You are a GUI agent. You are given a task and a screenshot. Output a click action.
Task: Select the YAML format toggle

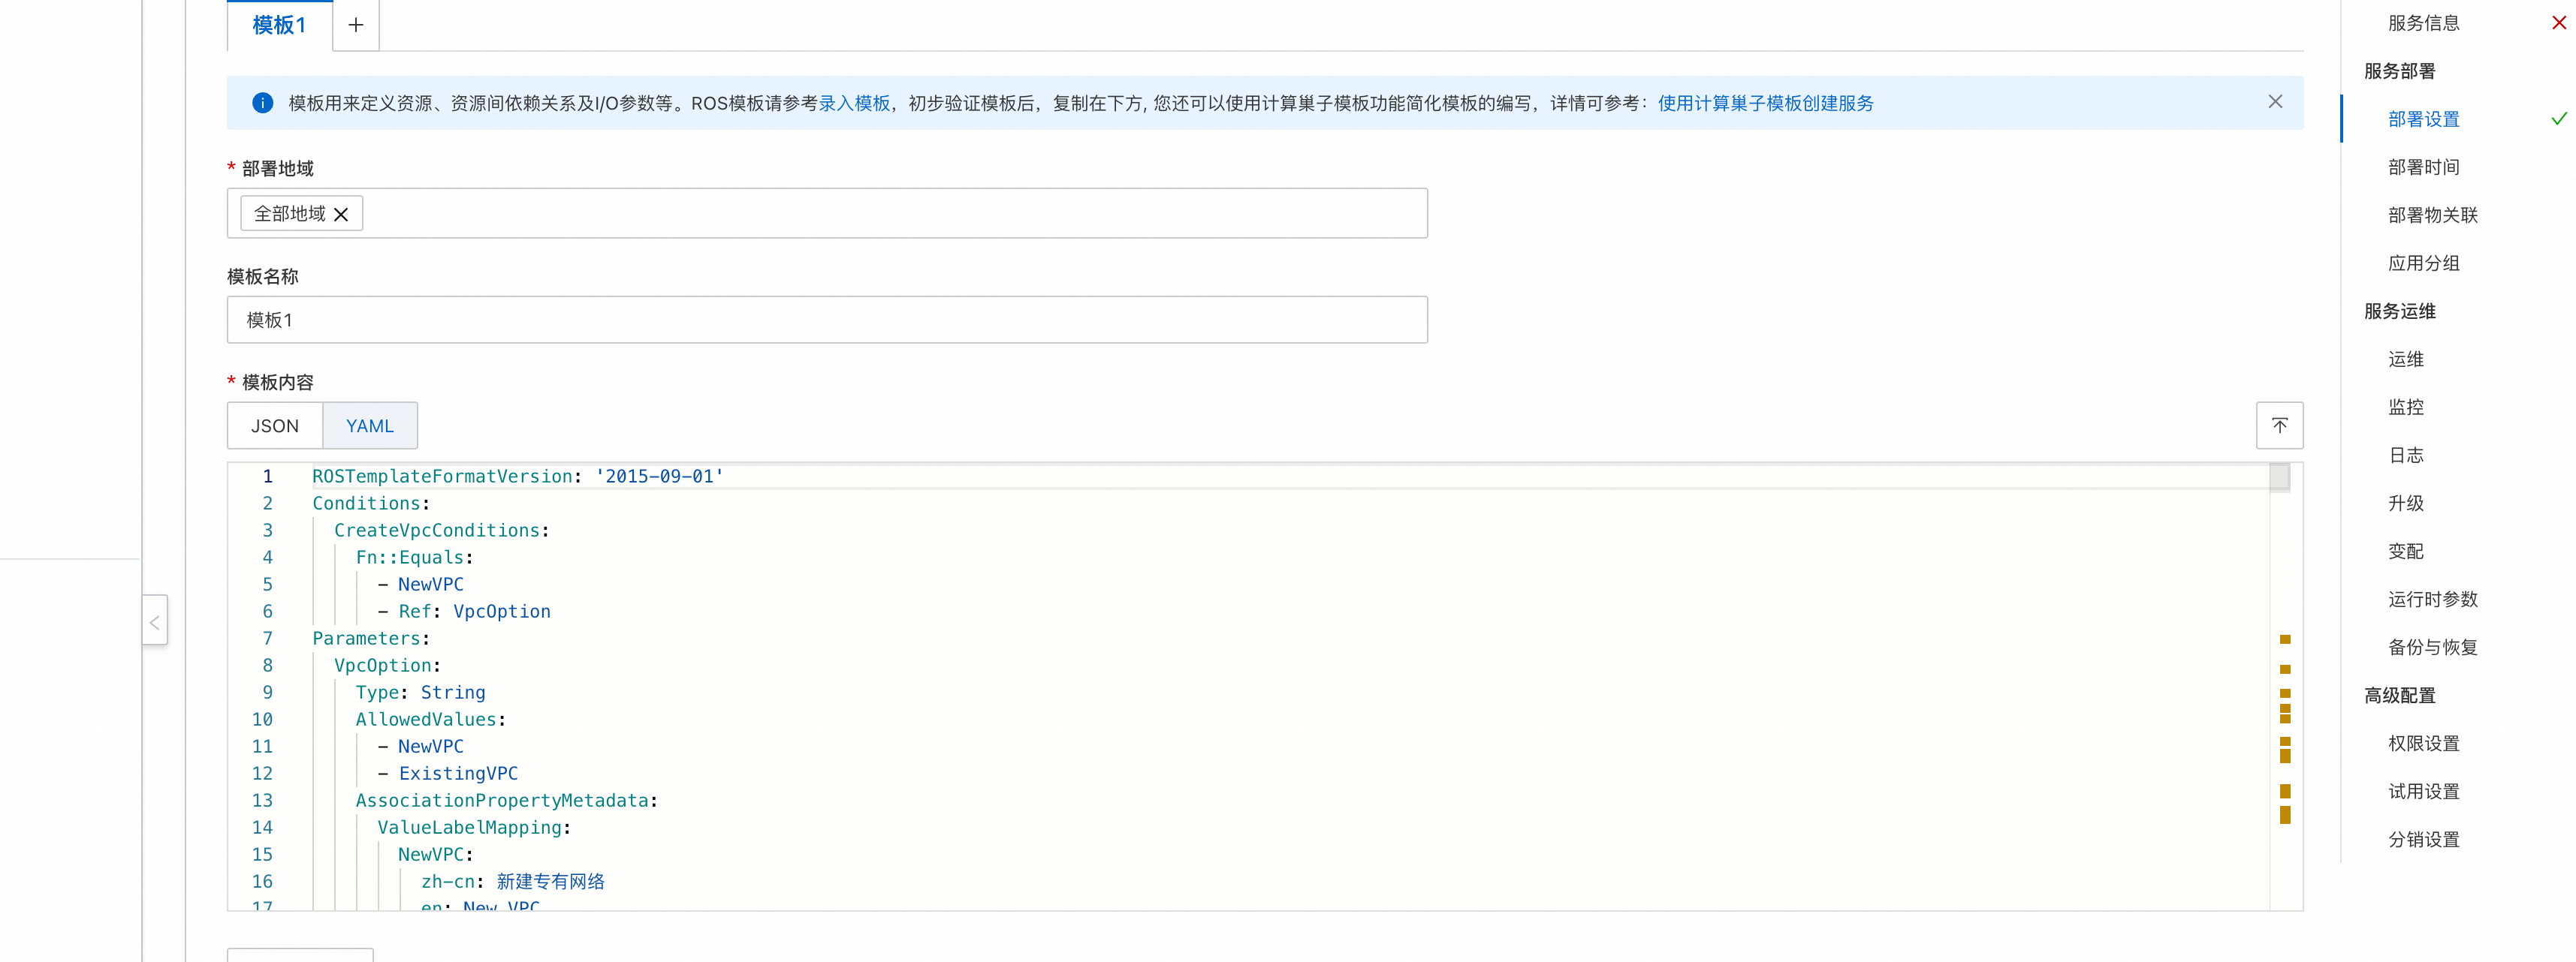pos(369,425)
